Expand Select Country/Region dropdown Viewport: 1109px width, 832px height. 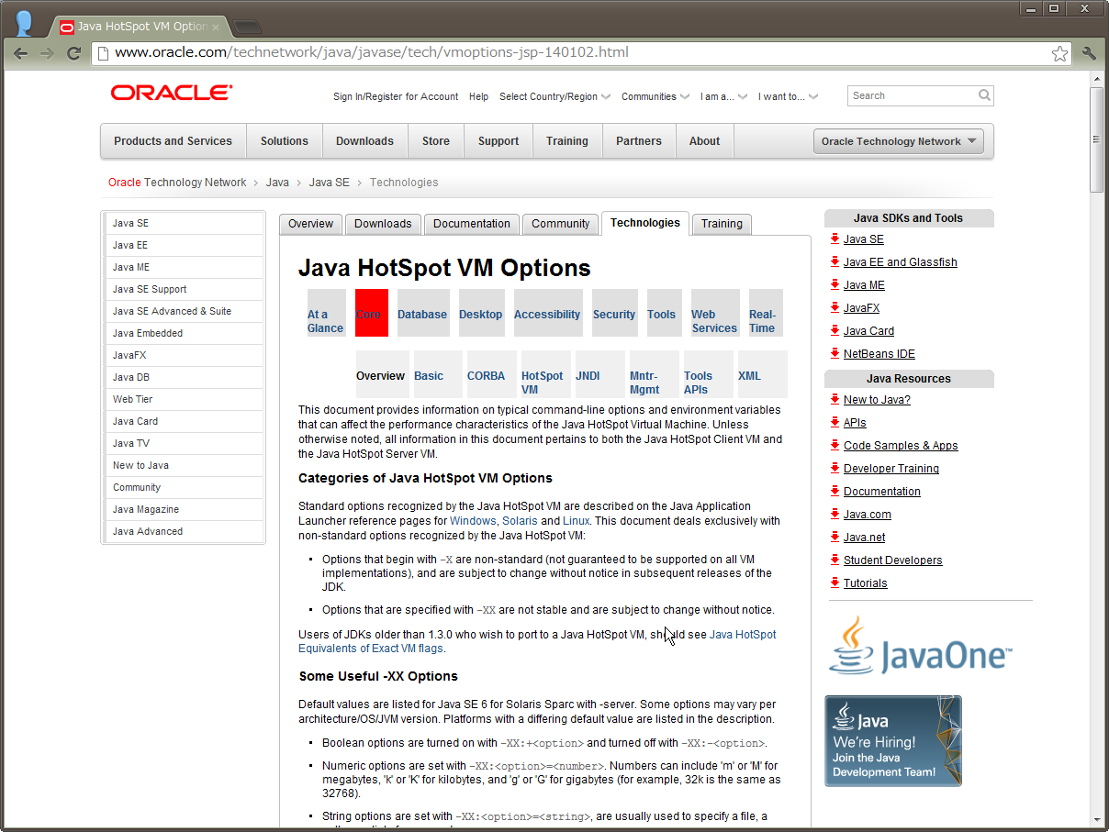tap(555, 96)
